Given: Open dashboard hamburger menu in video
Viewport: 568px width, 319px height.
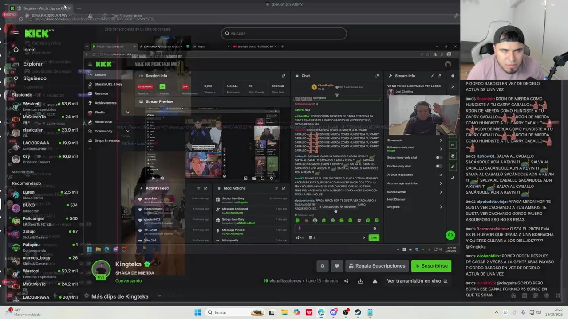Looking at the screenshot, I should point(90,64).
